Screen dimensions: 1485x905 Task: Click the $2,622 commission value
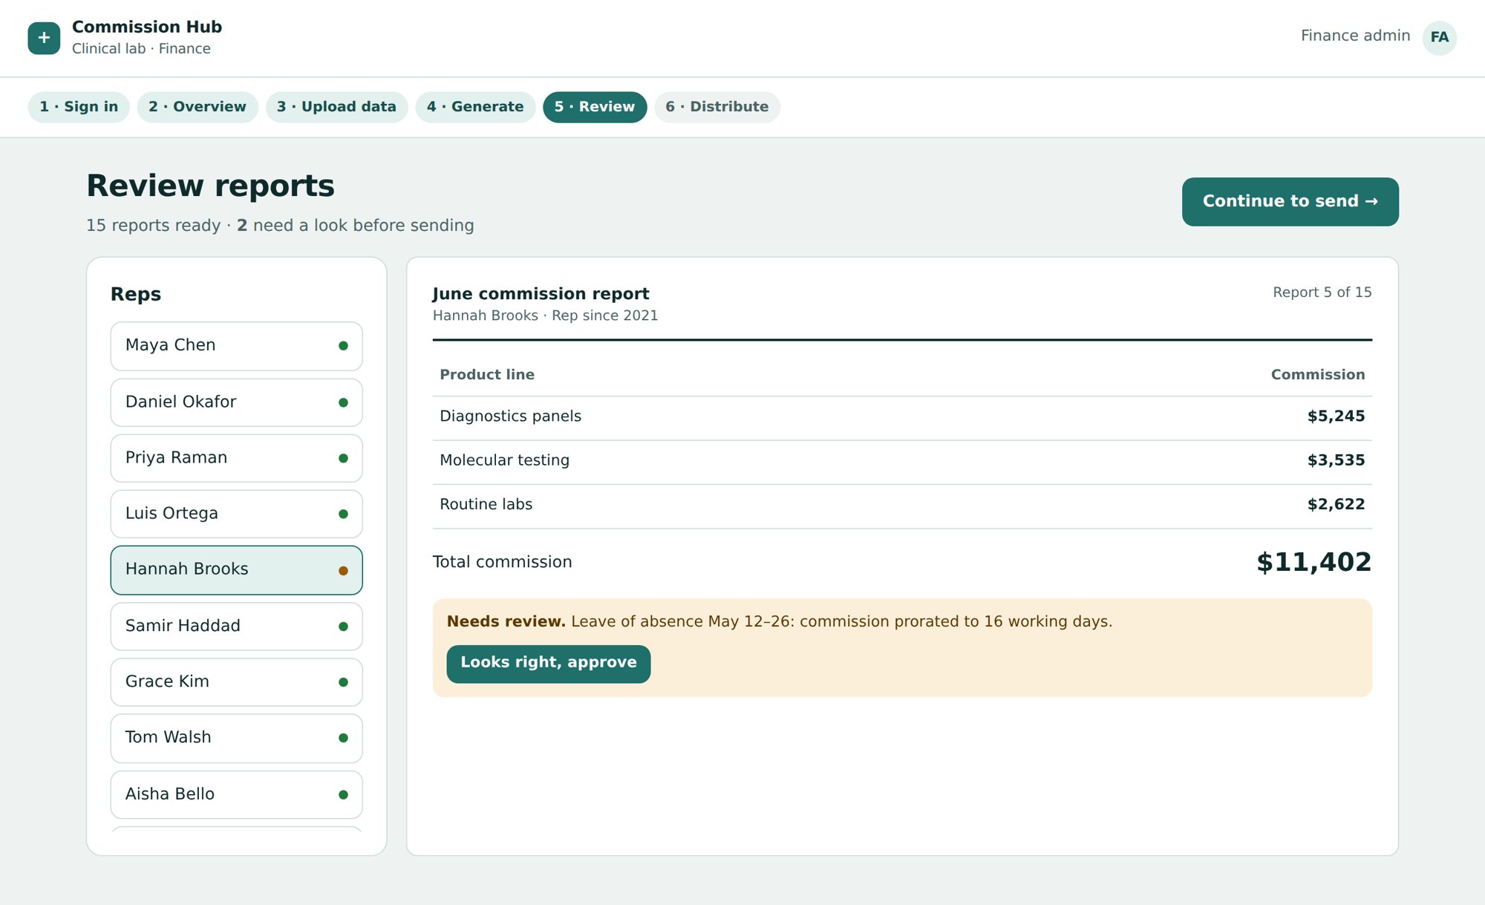[1336, 504]
